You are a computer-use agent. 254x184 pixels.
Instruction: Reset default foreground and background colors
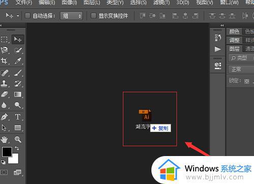(3, 162)
